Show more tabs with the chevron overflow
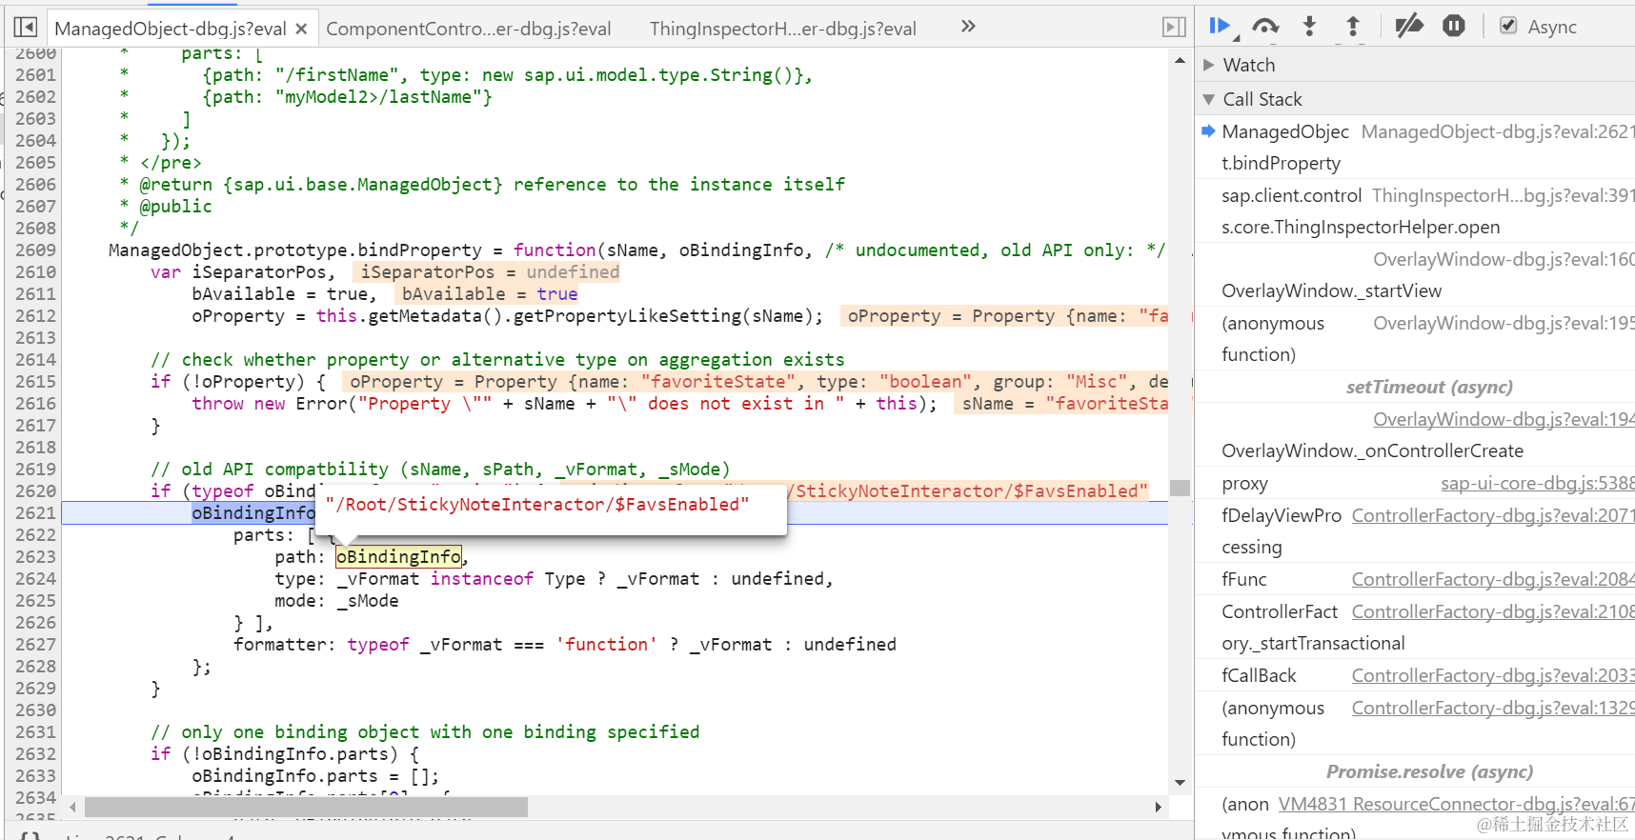The width and height of the screenshot is (1635, 840). point(968,27)
